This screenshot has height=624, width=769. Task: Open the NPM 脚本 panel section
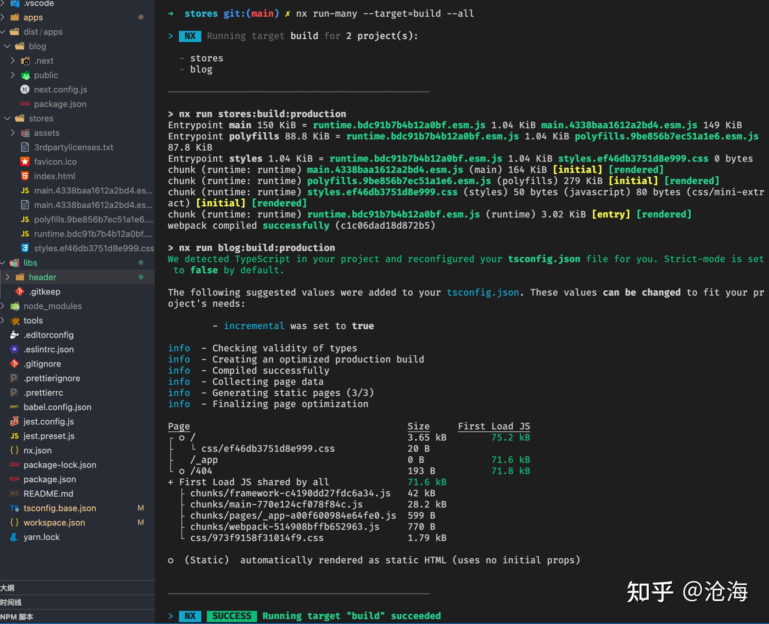(x=16, y=617)
